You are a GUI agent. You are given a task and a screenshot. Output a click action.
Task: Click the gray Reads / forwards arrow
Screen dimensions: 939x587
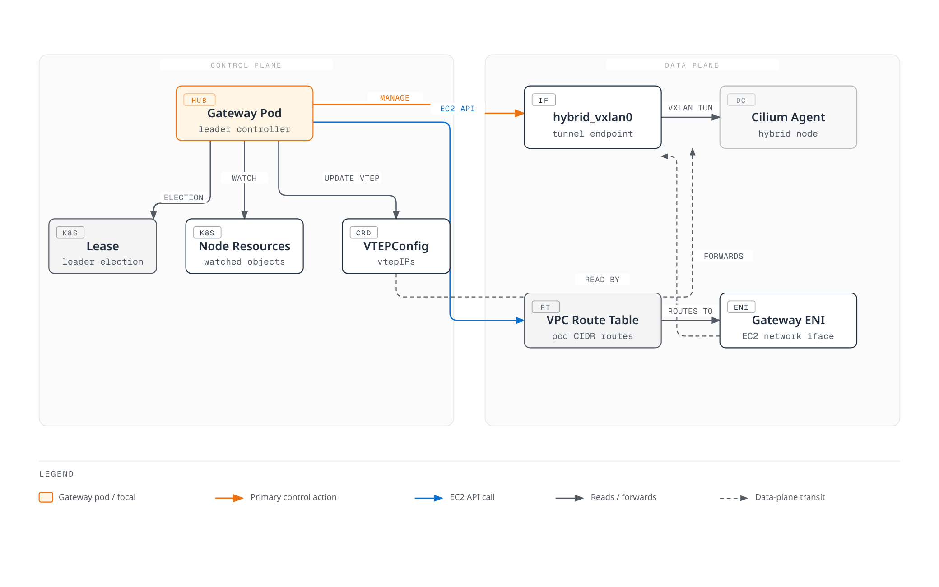pyautogui.click(x=570, y=498)
